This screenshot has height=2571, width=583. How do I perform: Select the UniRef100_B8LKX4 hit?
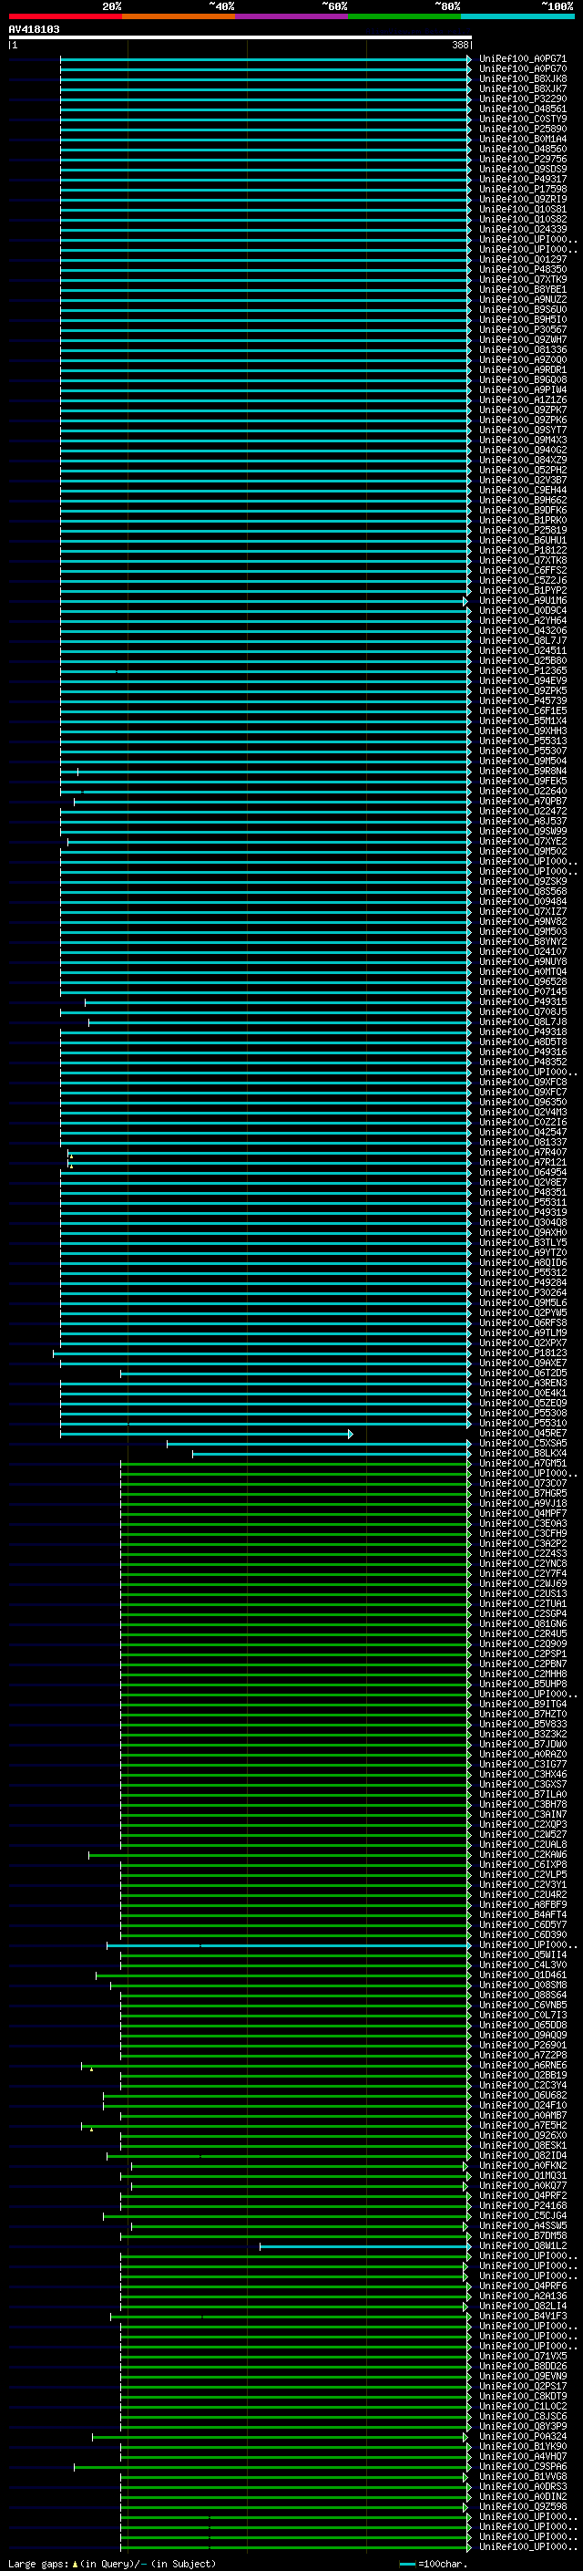(x=522, y=1454)
